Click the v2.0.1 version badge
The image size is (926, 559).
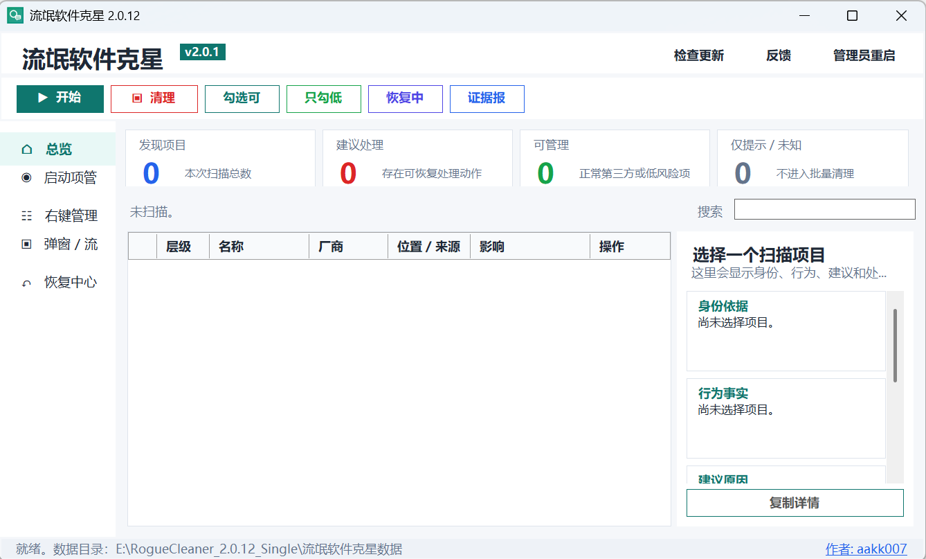click(203, 52)
